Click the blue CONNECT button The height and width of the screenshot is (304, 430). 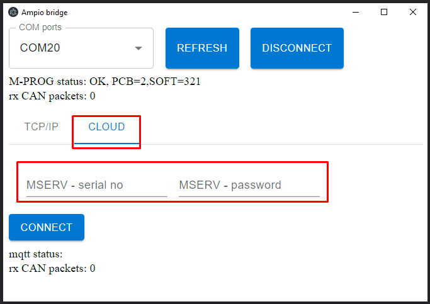pos(47,227)
